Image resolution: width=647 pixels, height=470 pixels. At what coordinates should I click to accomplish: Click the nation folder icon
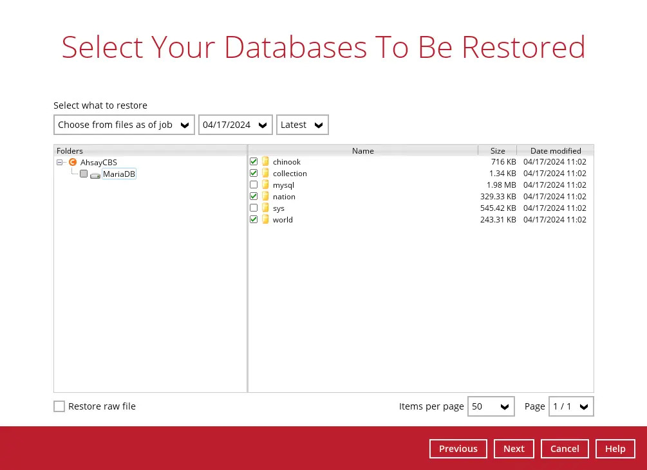pos(265,197)
